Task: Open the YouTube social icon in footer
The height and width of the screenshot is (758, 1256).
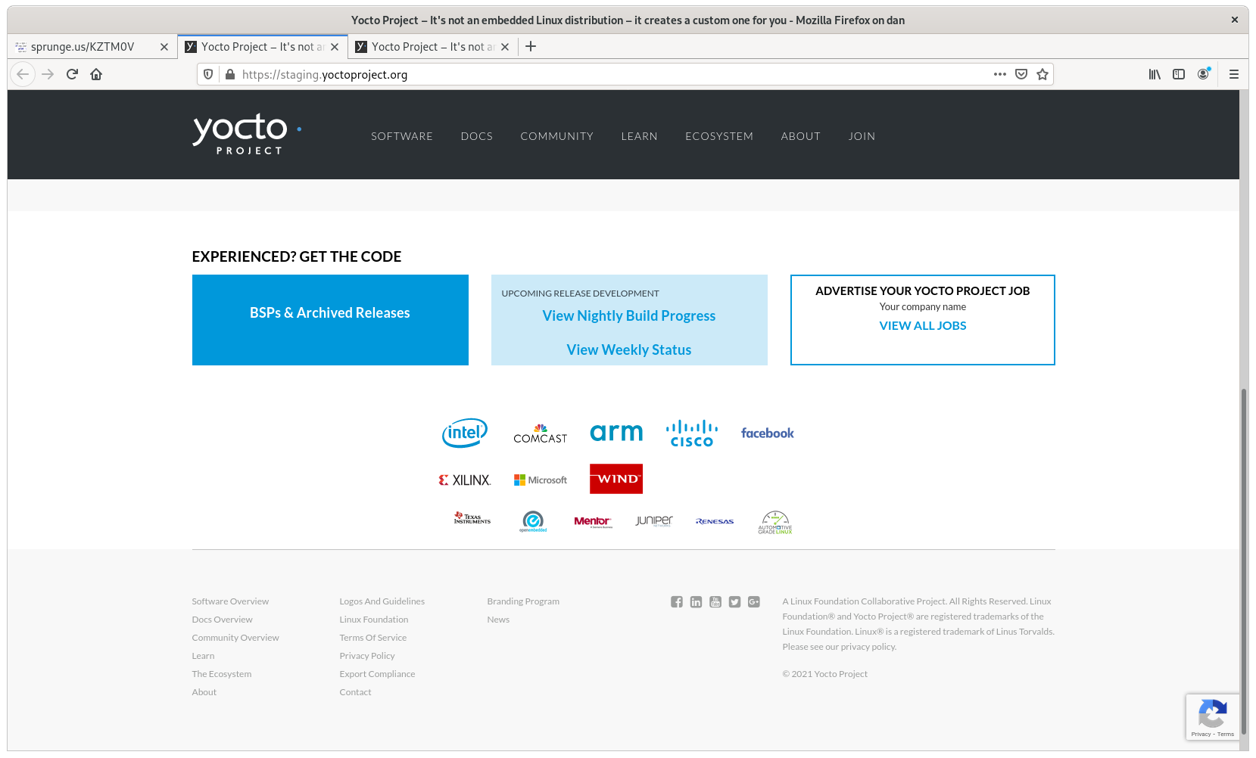Action: pos(715,602)
